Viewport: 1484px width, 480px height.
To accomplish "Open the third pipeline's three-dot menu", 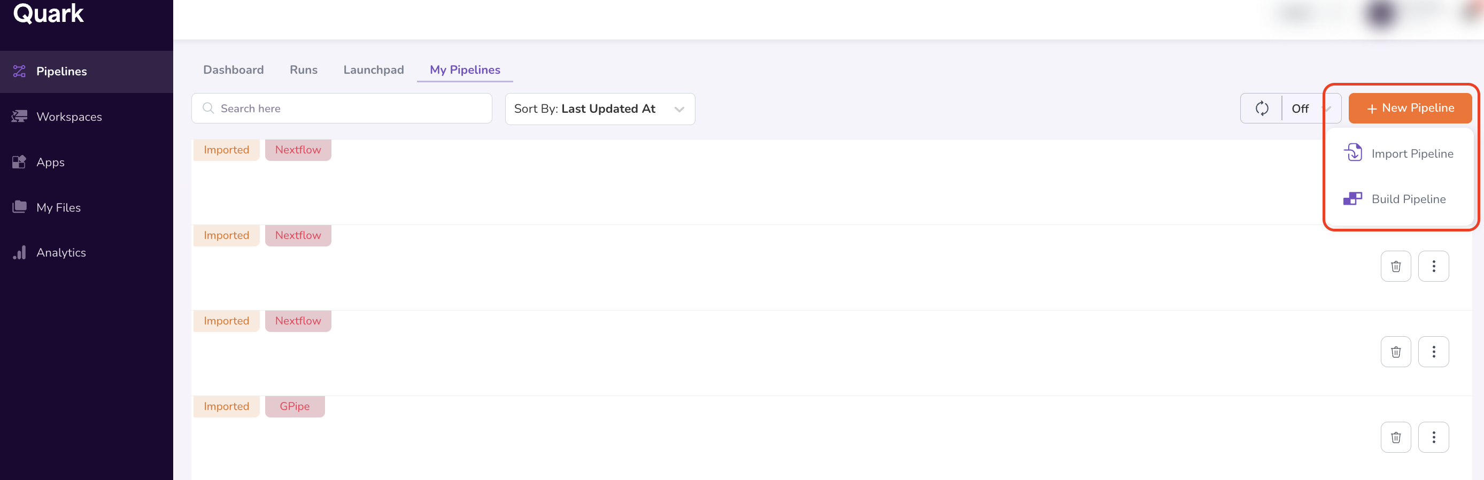I will 1433,352.
